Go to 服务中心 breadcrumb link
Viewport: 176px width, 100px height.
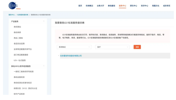coord(12,15)
